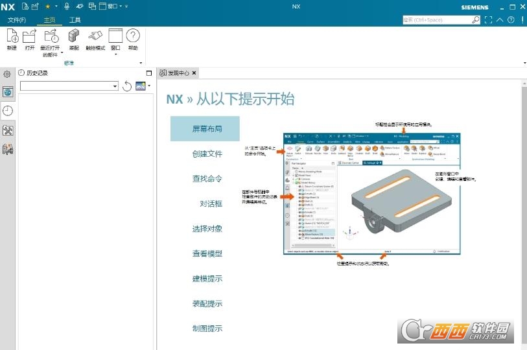Screen dimensions: 527x350
Task: Open Help (帮助) question mark ribbon icon
Action: pos(133,35)
